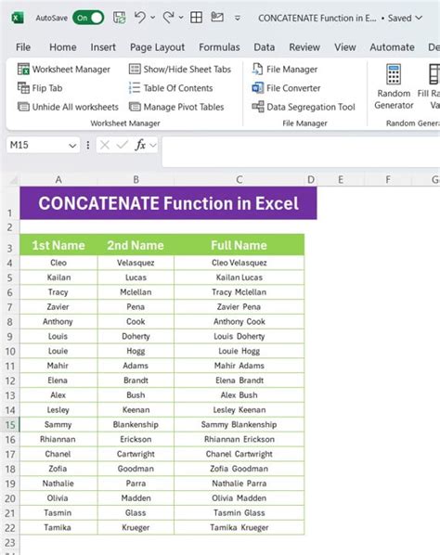Viewport: 440px width, 555px height.
Task: Select column A header
Action: 58,180
